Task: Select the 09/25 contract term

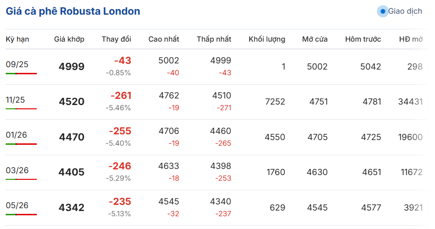Action: click(17, 64)
